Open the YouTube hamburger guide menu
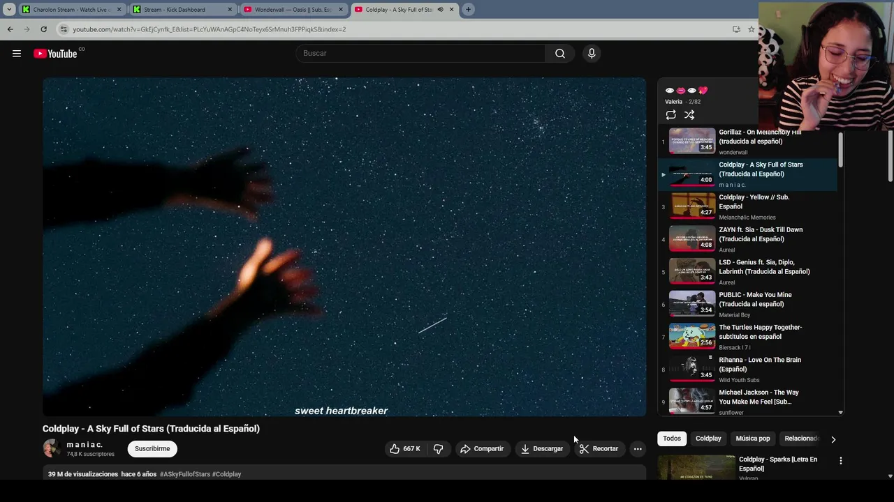 point(17,54)
